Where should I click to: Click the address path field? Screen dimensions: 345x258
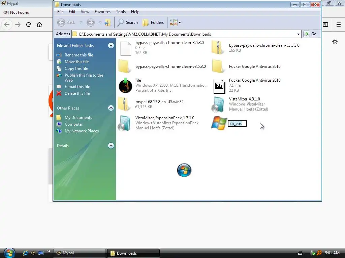click(x=186, y=34)
